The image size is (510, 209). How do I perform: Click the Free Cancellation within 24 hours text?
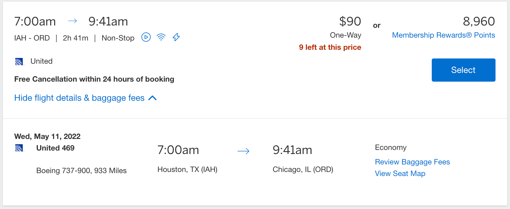(x=94, y=79)
